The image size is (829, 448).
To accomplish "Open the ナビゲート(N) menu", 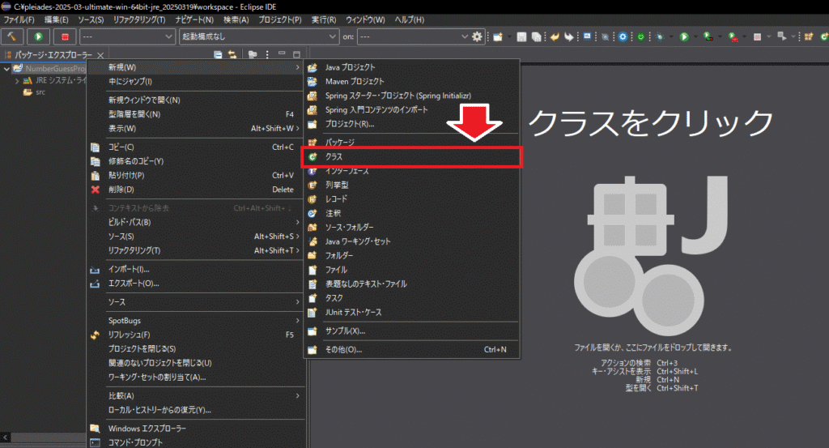I will click(x=194, y=19).
